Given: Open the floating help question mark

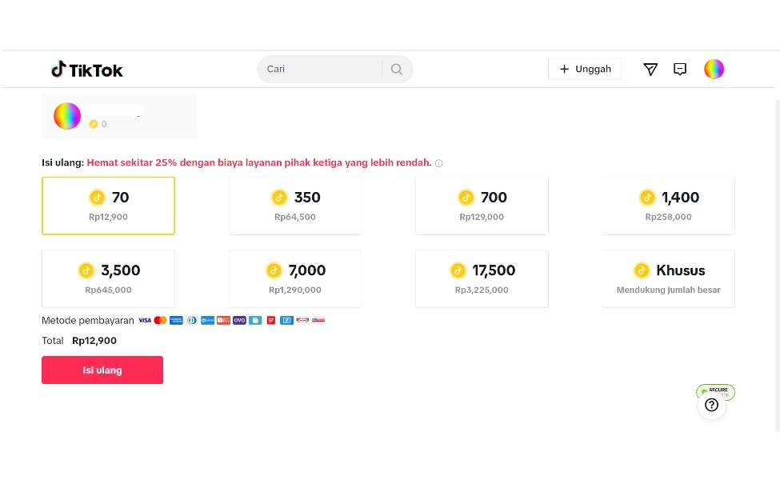Looking at the screenshot, I should click(711, 405).
